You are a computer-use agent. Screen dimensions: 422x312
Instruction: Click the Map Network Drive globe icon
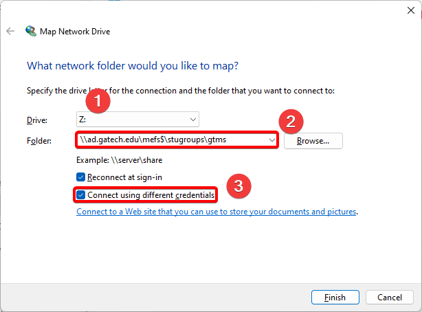[31, 31]
